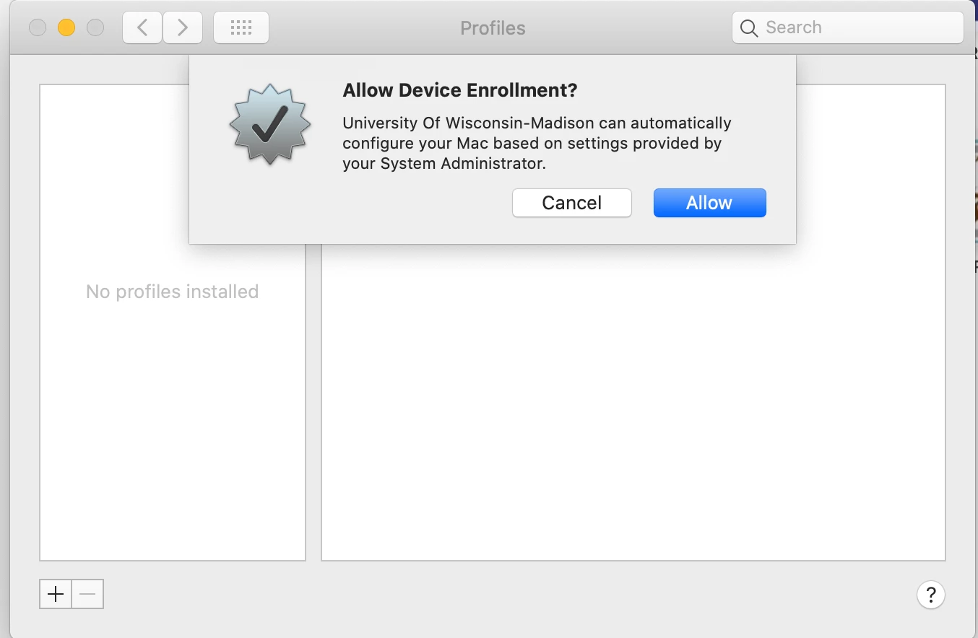Cancel the device enrollment dialog

coord(571,203)
